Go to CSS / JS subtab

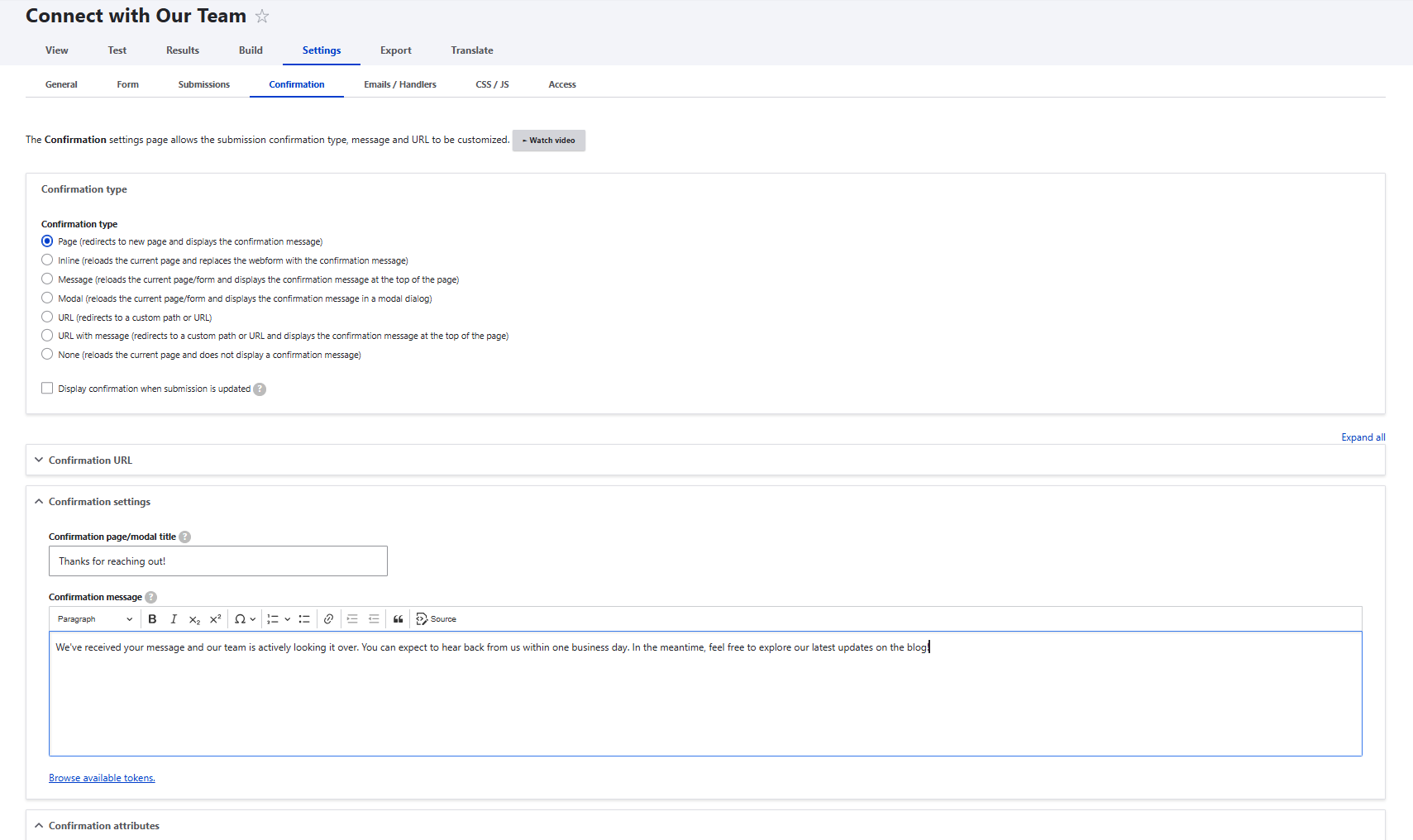coord(493,84)
